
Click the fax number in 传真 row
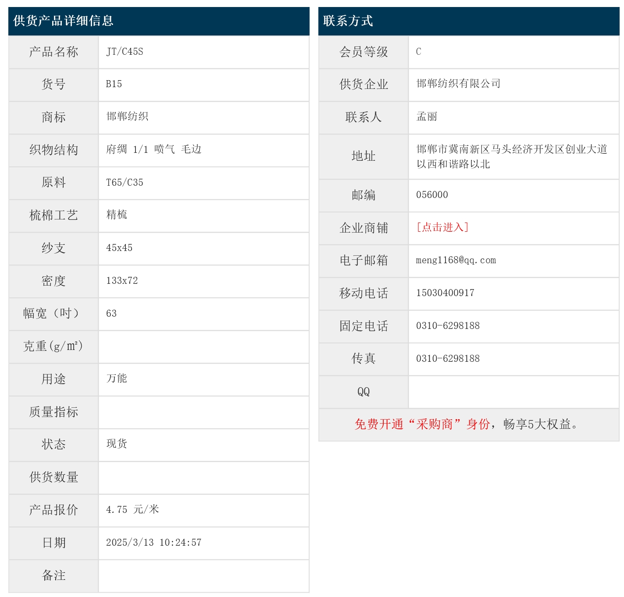[x=448, y=359]
